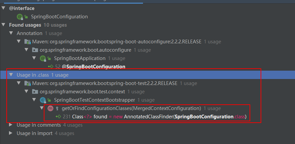The image size is (295, 144).
Task: Click the usage arrow icon on line 52
Action: [x=51, y=66]
